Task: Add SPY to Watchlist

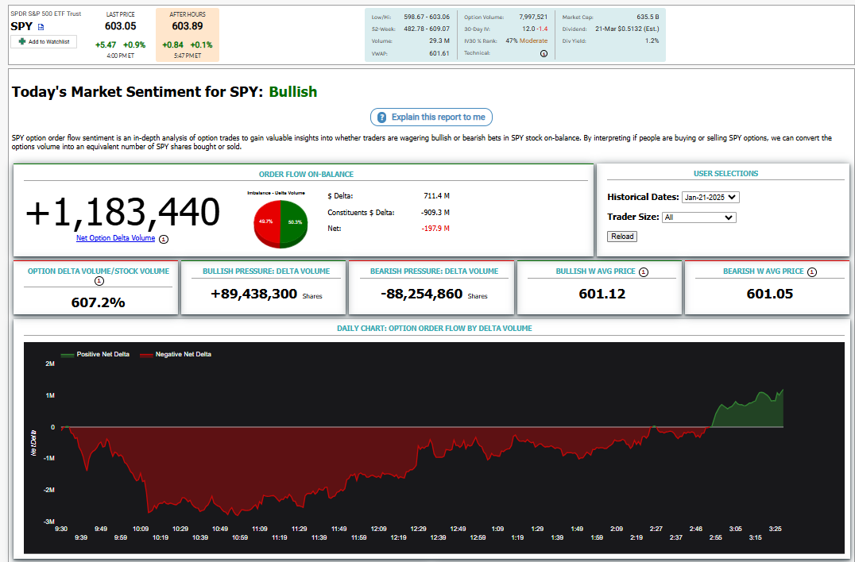Action: pyautogui.click(x=44, y=42)
